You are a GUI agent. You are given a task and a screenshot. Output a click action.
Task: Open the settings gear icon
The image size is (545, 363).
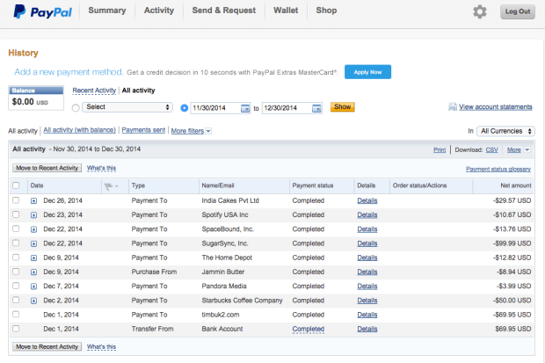[480, 11]
